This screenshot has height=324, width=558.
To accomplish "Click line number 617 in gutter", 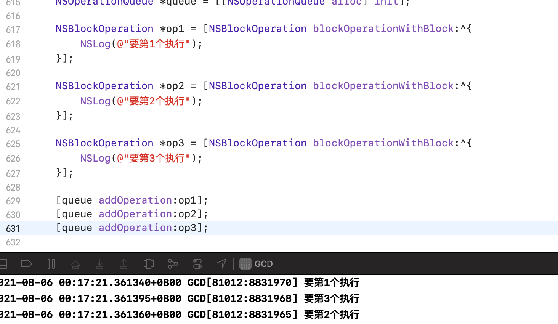I will [x=13, y=29].
